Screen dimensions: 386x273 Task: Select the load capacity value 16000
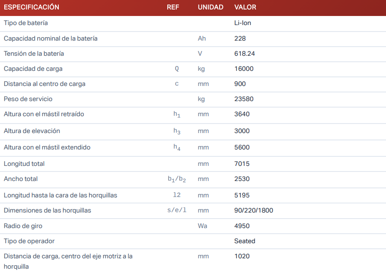tap(244, 69)
